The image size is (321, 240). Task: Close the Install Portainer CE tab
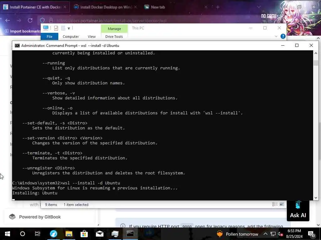65,7
